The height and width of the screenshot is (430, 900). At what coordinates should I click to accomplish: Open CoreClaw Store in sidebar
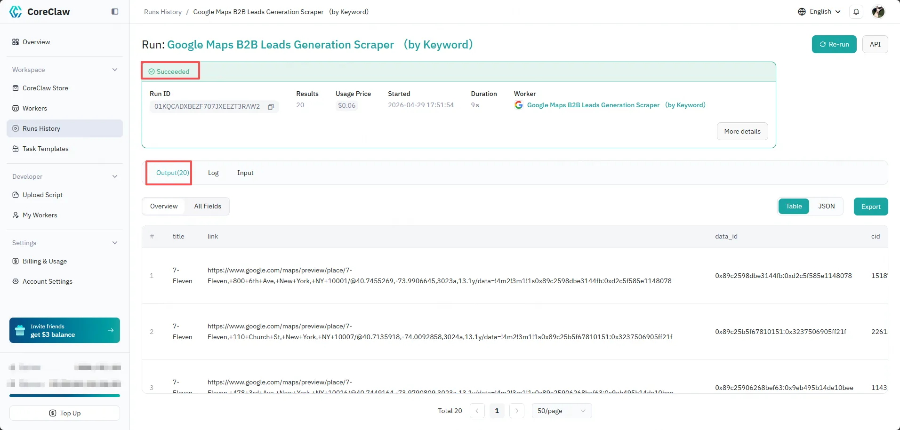[64, 88]
